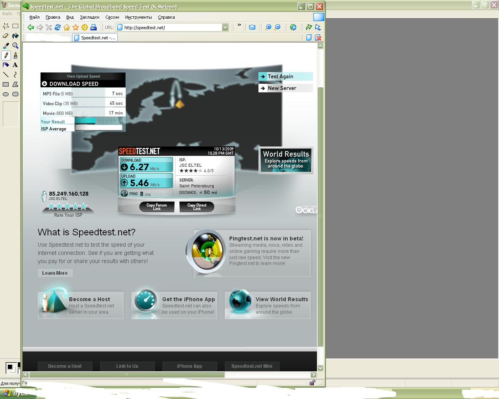Select the Ellipse tool in Paint

point(6,94)
